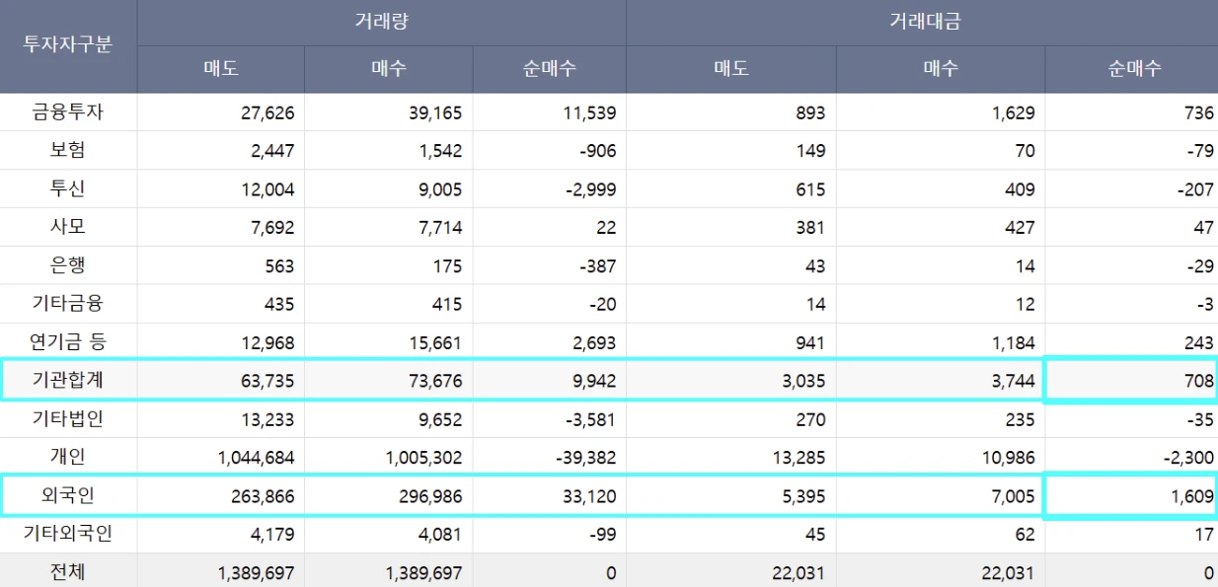
Task: Select the highlighted 외국인 row label
Action: tap(68, 496)
